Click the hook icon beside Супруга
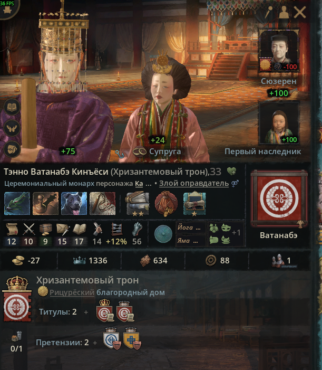 [x=120, y=154]
